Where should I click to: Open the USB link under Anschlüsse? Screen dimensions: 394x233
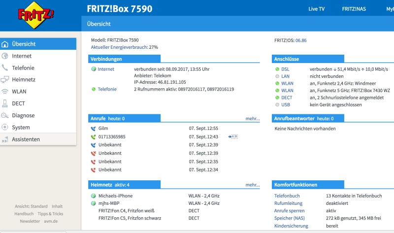point(286,104)
